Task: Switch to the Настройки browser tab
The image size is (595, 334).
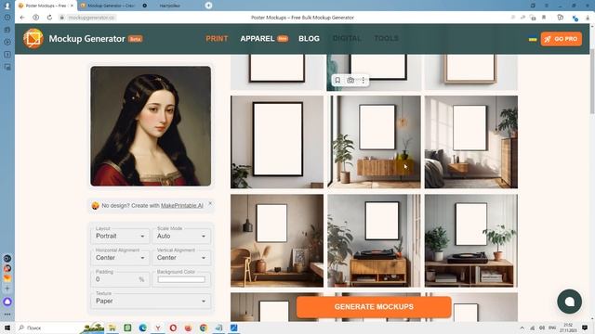Action: click(x=169, y=6)
